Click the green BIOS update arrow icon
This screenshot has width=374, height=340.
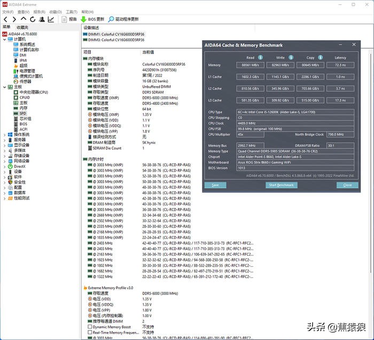pyautogui.click(x=83, y=19)
